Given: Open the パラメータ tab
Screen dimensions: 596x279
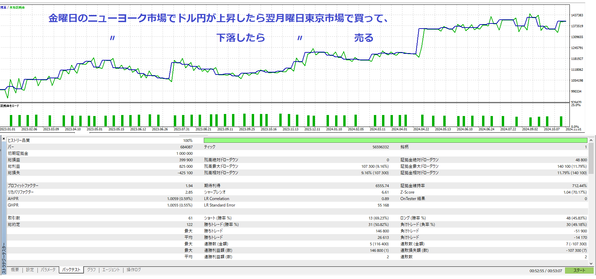Looking at the screenshot, I should click(x=48, y=270).
